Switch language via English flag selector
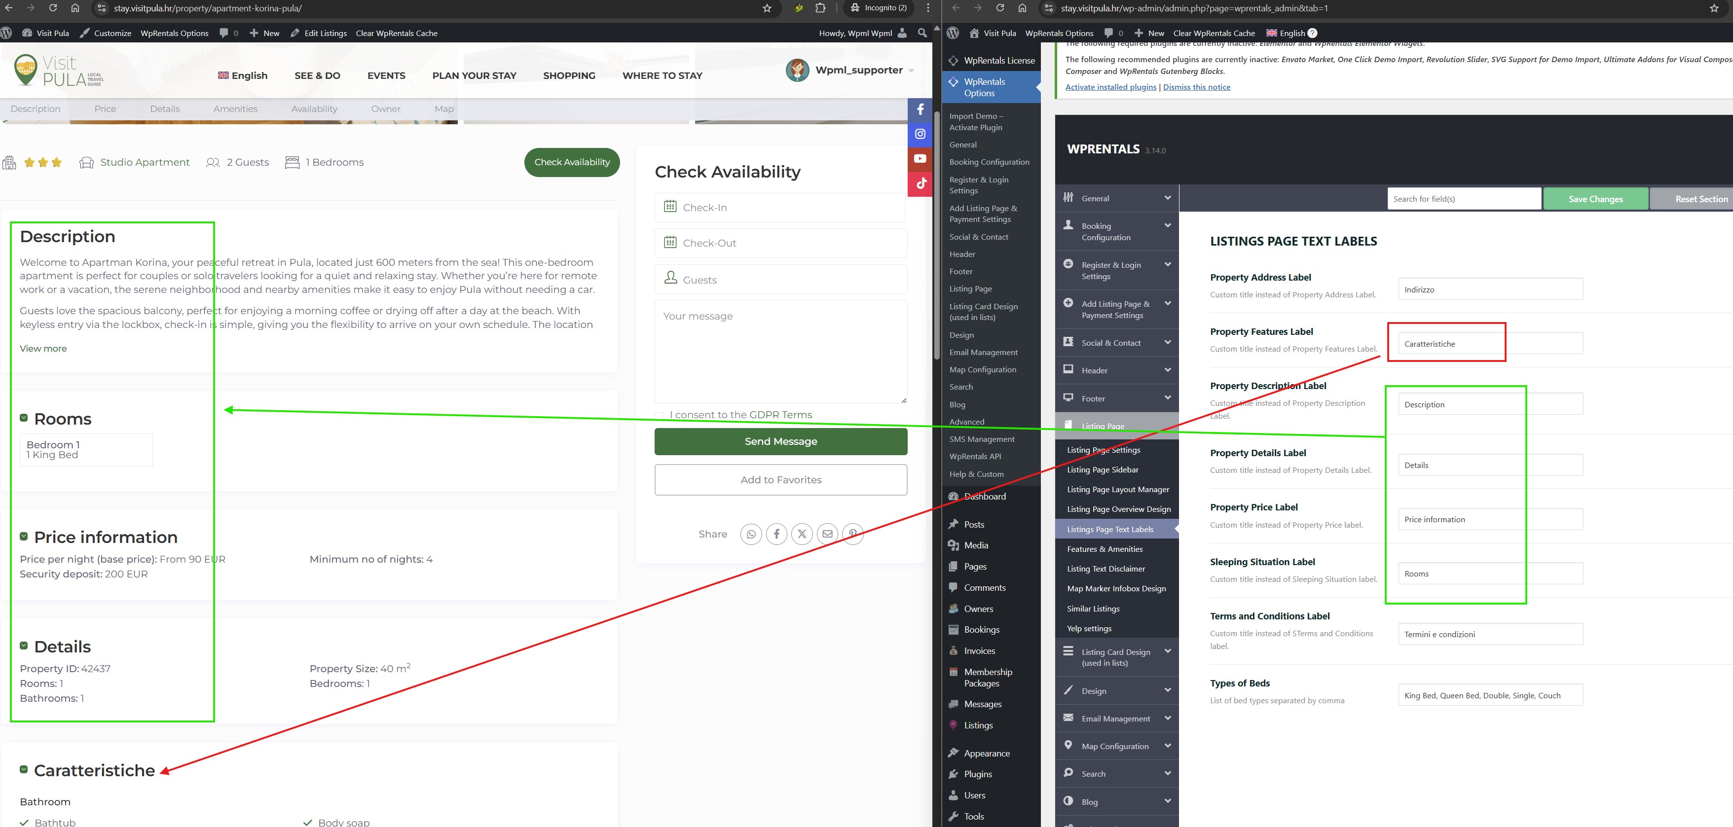Screen dimensions: 1733x827 point(242,75)
